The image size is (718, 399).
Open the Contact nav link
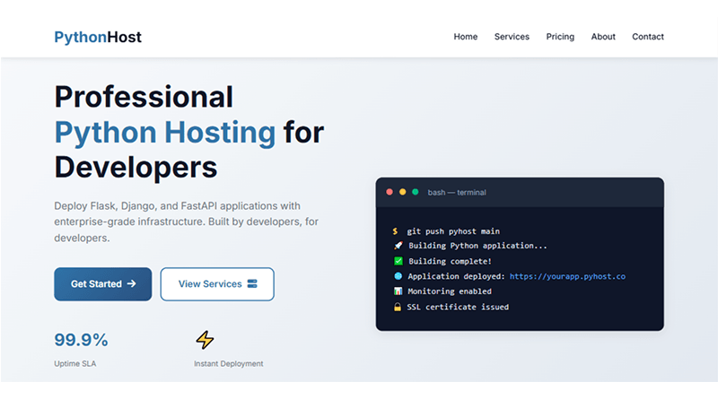pos(647,37)
